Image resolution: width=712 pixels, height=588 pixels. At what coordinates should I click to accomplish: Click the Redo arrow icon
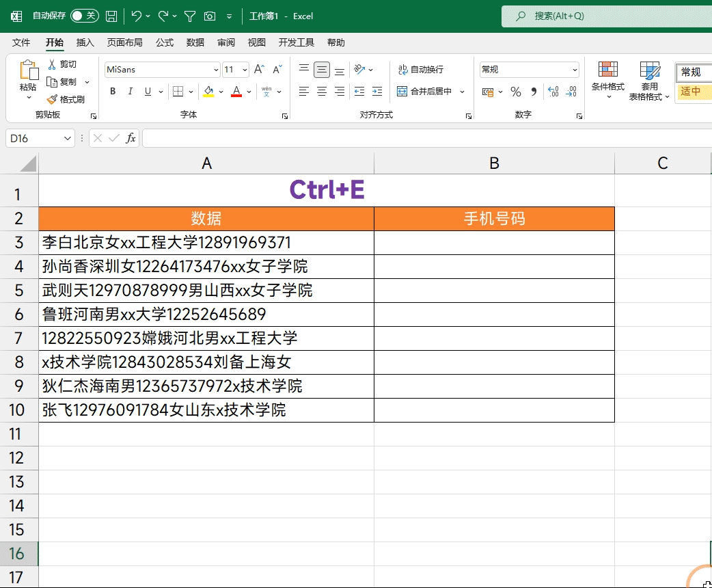click(163, 16)
